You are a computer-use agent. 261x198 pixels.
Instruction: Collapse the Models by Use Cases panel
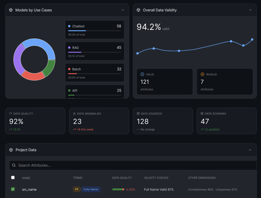click(x=123, y=10)
